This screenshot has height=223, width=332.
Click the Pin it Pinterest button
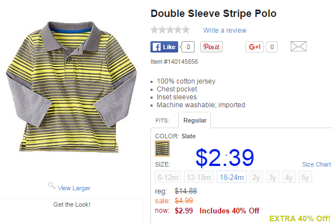212,47
